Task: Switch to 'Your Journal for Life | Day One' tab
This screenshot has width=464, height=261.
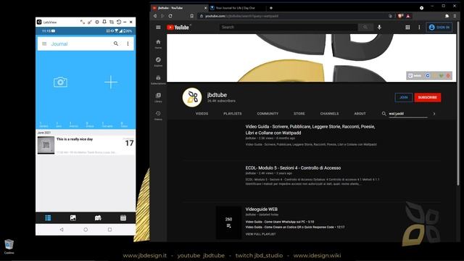Action: [x=235, y=8]
